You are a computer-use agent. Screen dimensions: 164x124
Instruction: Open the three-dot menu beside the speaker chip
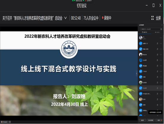point(10,122)
